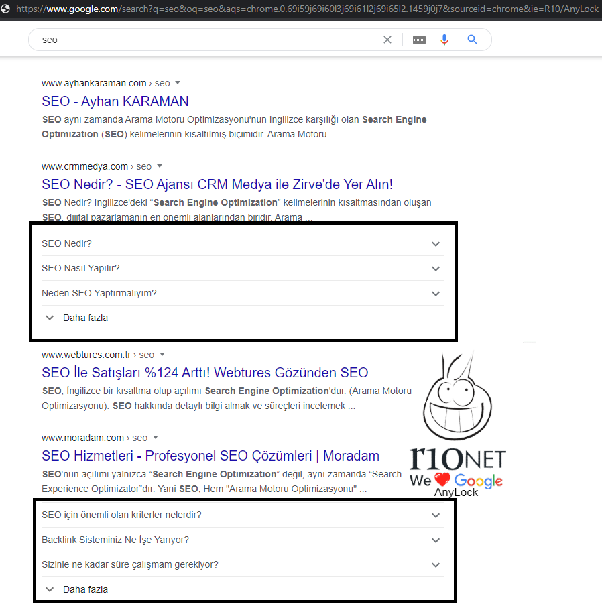This screenshot has width=602, height=614.
Task: Click the address bar URL
Action: (x=307, y=9)
